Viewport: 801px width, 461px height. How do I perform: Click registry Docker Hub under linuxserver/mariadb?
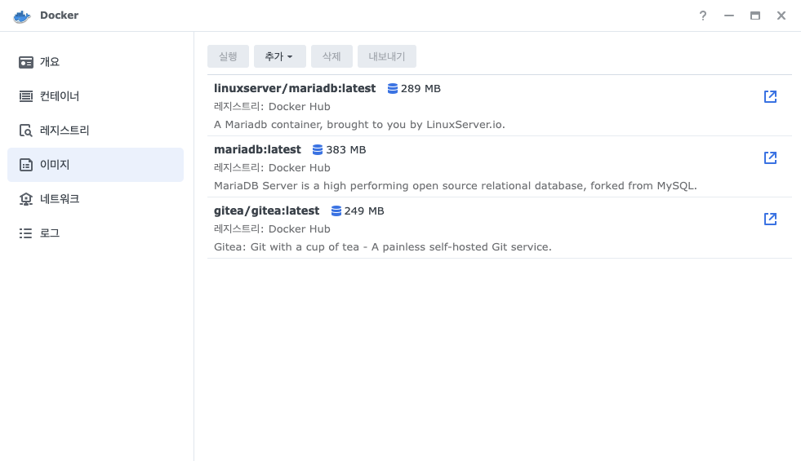[x=272, y=107]
